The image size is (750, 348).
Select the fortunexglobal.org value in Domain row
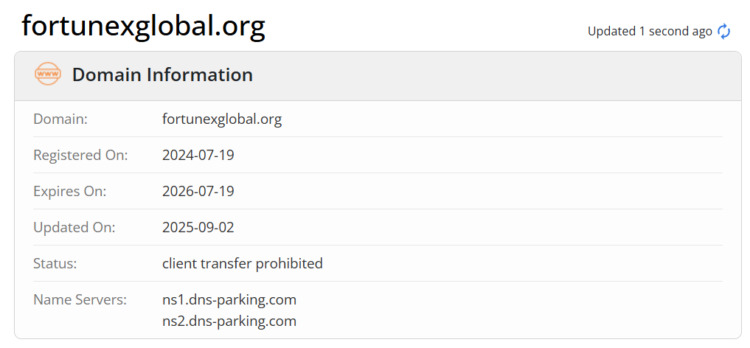pos(221,119)
